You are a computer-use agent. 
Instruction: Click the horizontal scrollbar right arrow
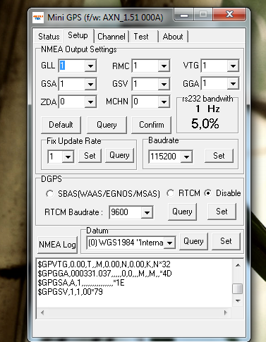[x=226, y=312]
